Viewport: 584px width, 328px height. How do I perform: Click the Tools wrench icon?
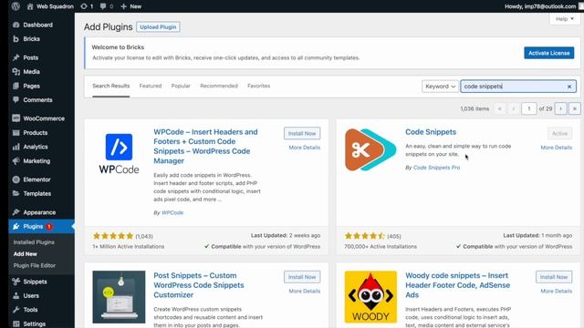(x=16, y=310)
